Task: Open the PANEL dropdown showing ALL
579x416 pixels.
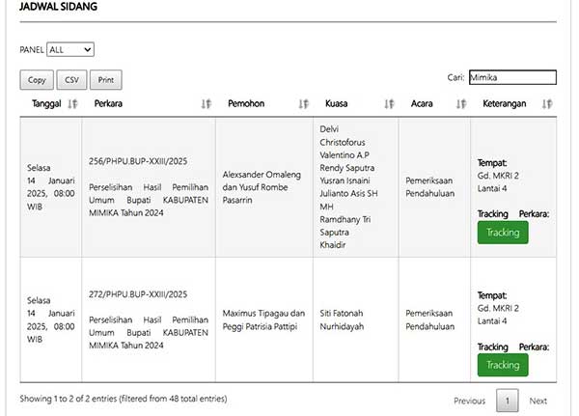Action: [x=69, y=49]
